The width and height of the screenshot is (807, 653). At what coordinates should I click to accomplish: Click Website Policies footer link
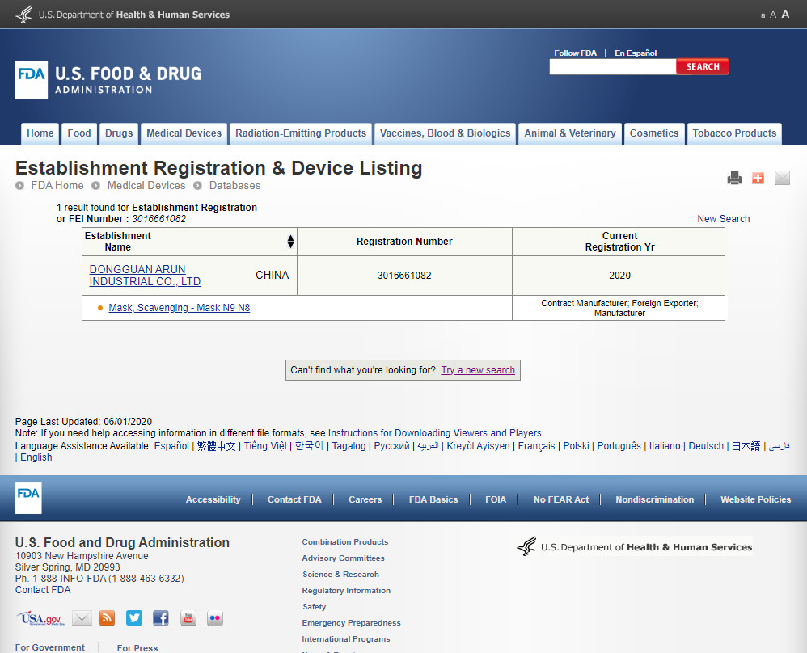[x=755, y=499]
